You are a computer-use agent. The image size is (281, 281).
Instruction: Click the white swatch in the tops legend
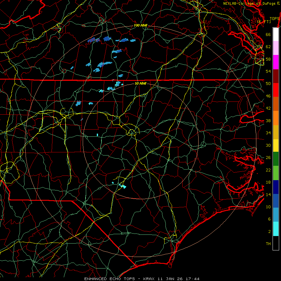[x=276, y=34]
